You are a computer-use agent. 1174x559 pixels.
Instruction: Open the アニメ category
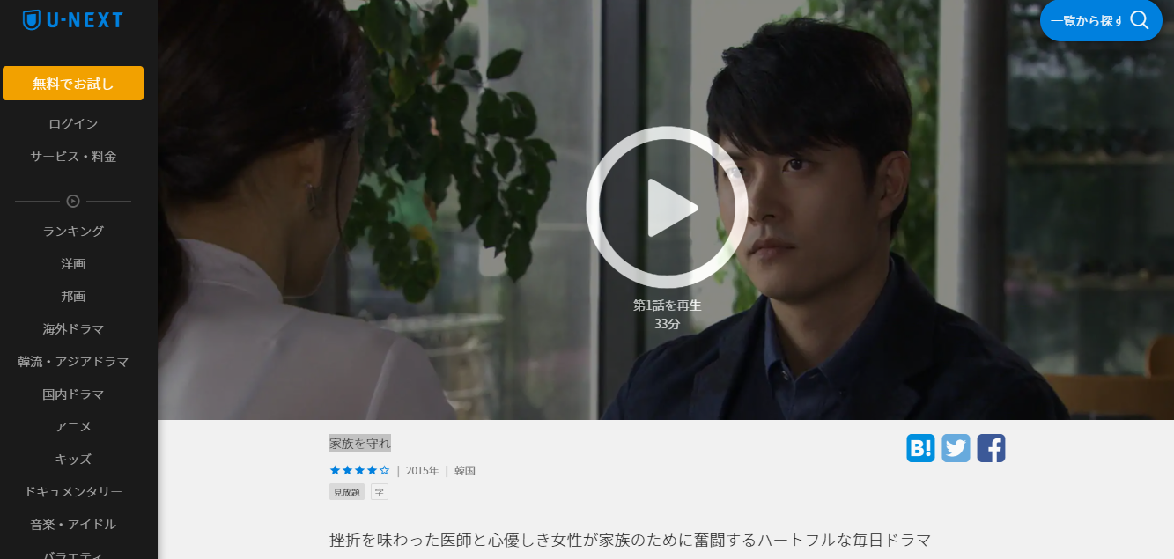tap(73, 426)
